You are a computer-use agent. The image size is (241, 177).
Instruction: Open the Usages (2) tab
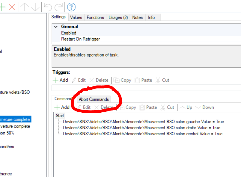pos(118,18)
